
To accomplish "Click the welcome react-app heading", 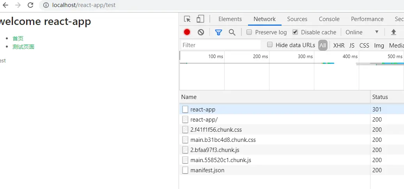I will (45, 22).
